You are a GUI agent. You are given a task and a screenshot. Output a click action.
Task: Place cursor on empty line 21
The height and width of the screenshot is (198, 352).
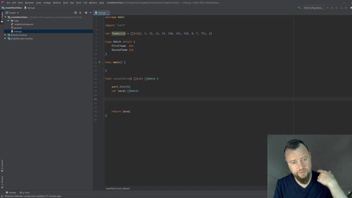228,99
